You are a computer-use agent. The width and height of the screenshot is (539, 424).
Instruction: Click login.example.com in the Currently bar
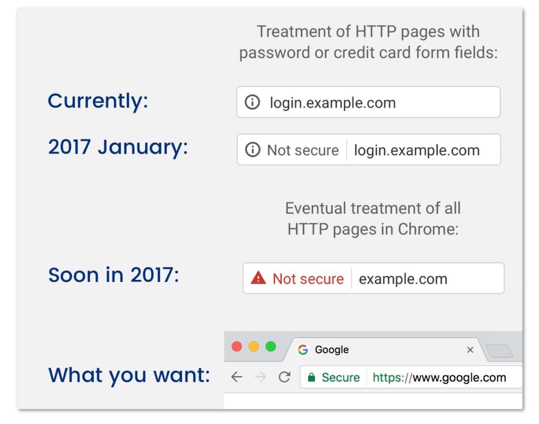coord(333,103)
